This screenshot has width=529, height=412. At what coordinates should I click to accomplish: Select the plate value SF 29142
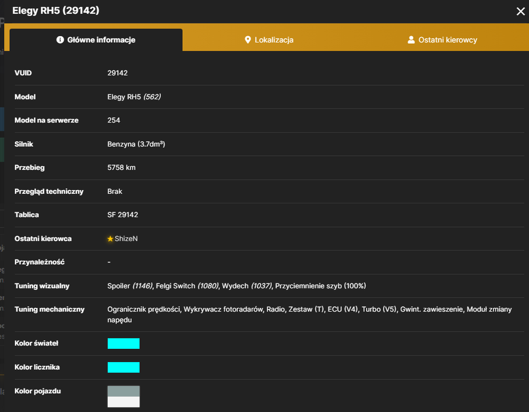(x=123, y=215)
